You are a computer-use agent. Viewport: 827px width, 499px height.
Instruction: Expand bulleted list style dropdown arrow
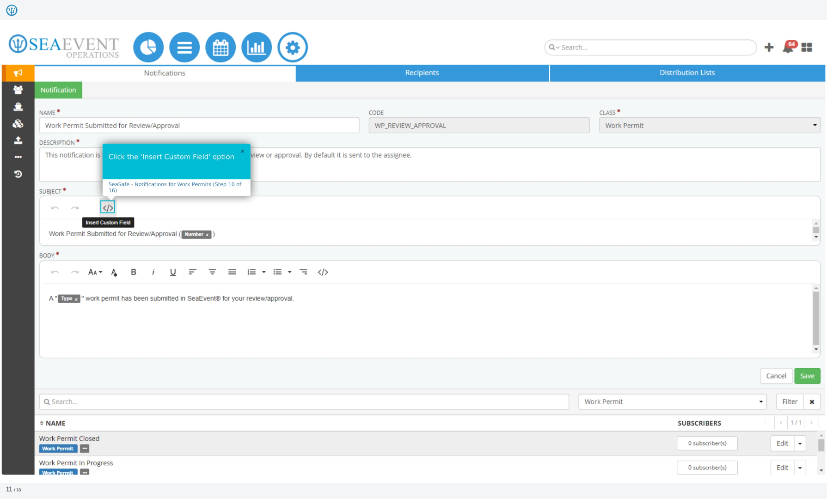coord(290,272)
